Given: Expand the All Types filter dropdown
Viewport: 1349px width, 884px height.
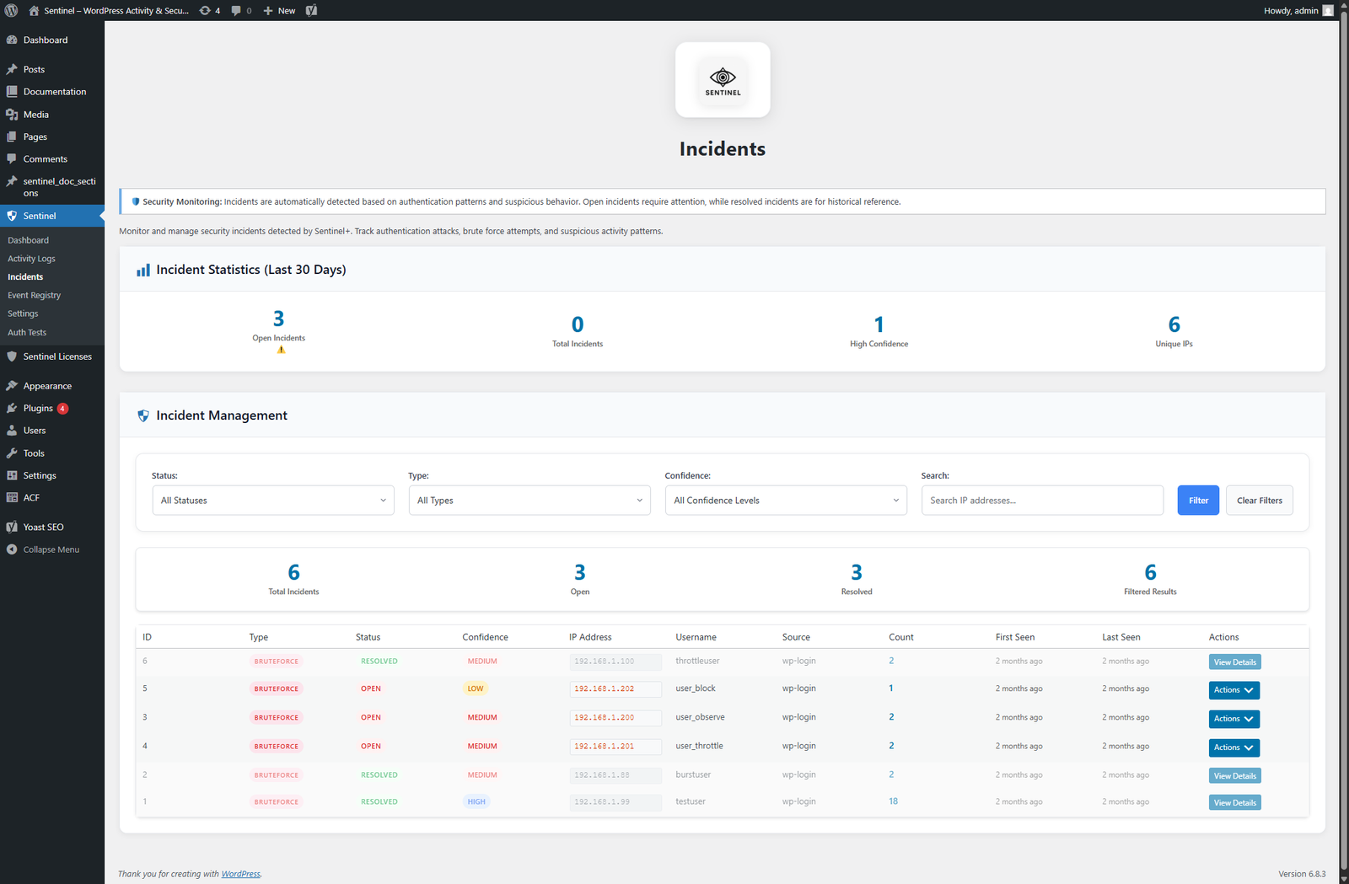Looking at the screenshot, I should coord(529,500).
